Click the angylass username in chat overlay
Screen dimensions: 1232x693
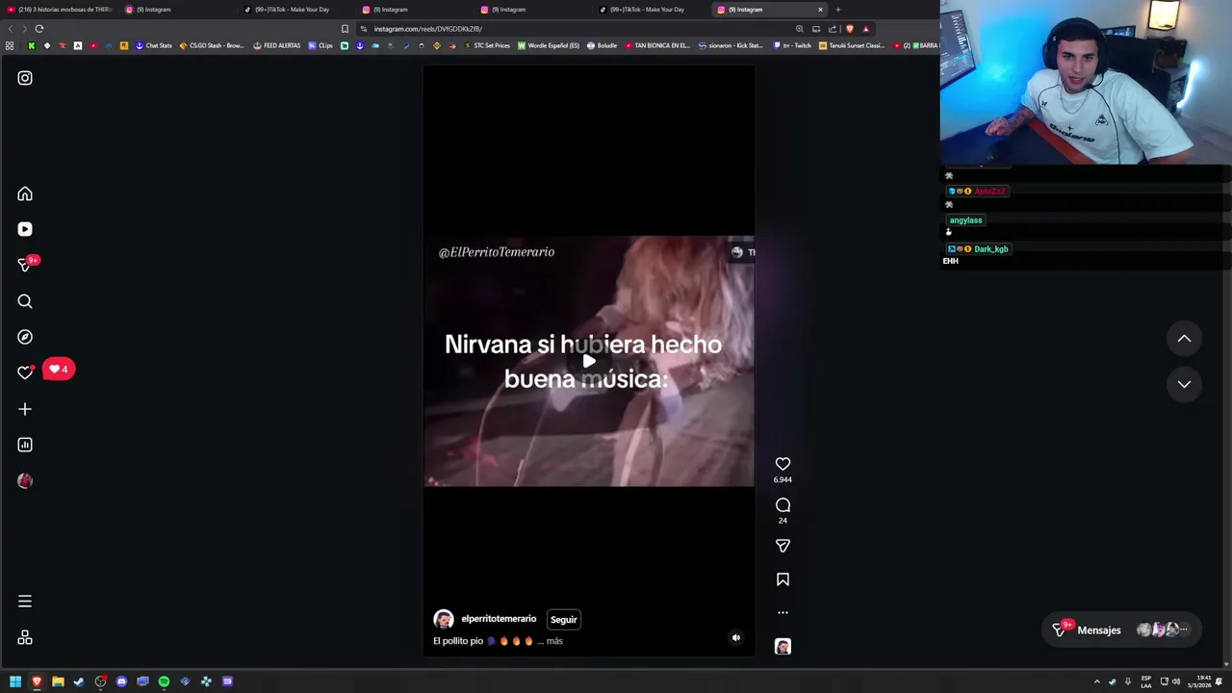click(965, 220)
